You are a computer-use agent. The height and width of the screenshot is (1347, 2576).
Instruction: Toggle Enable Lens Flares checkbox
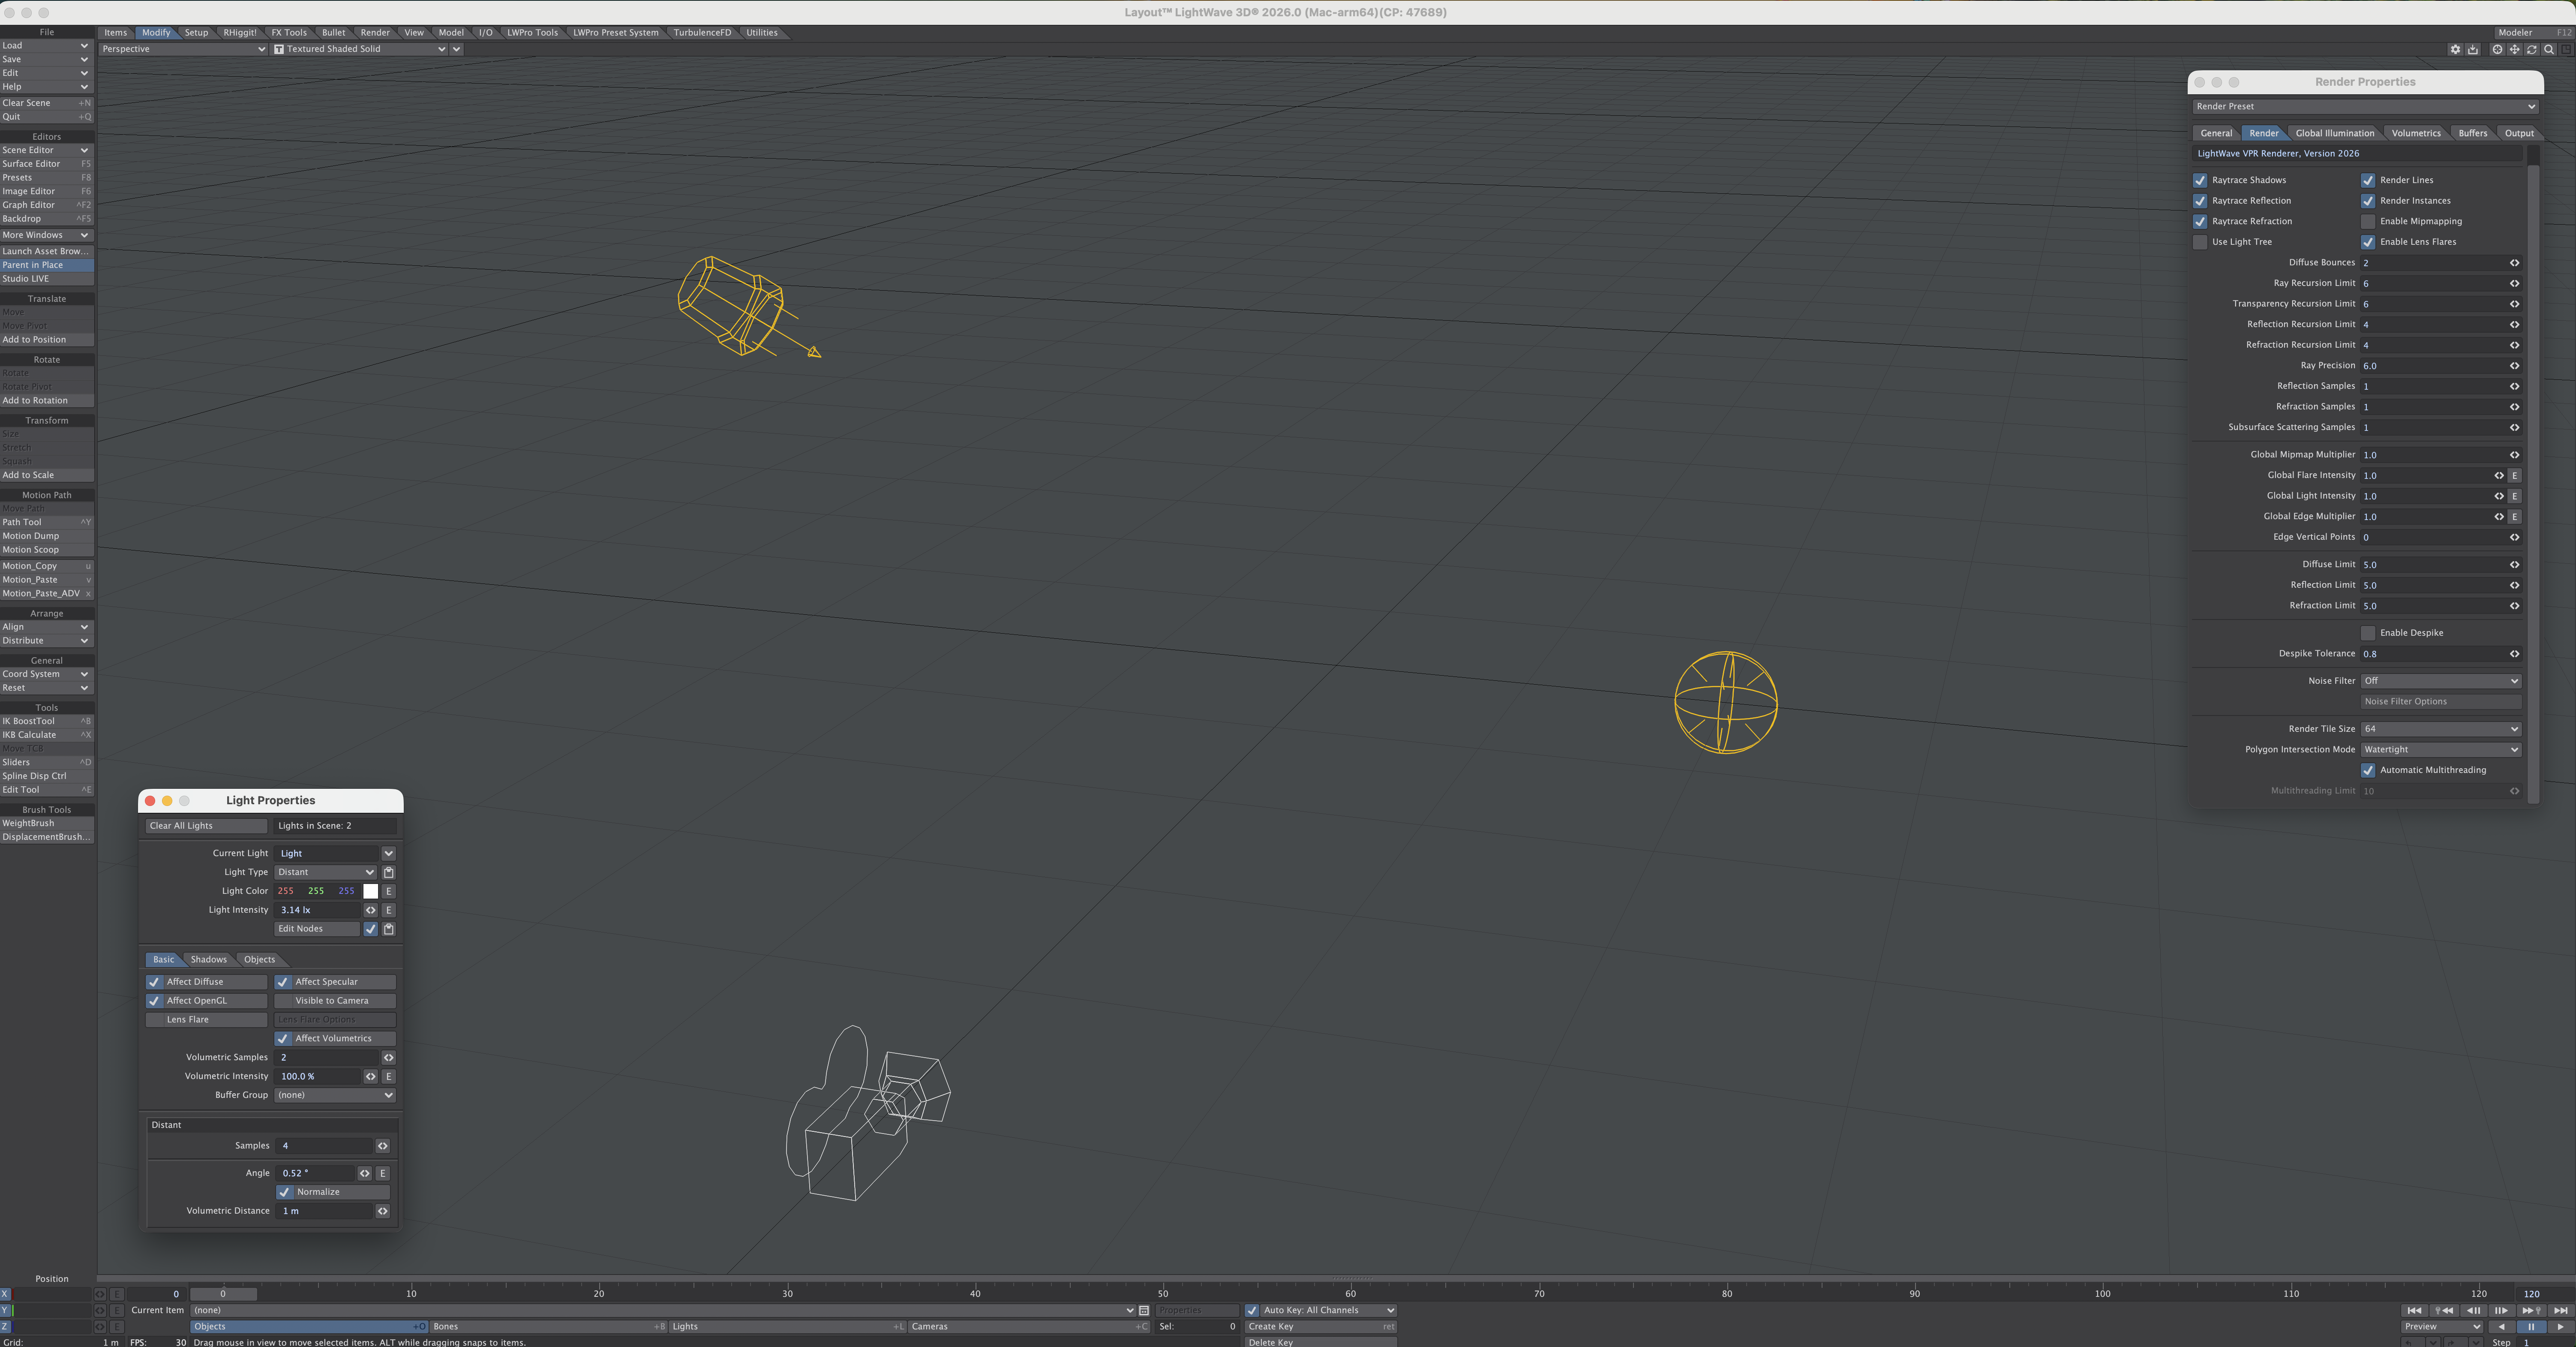(x=2368, y=242)
